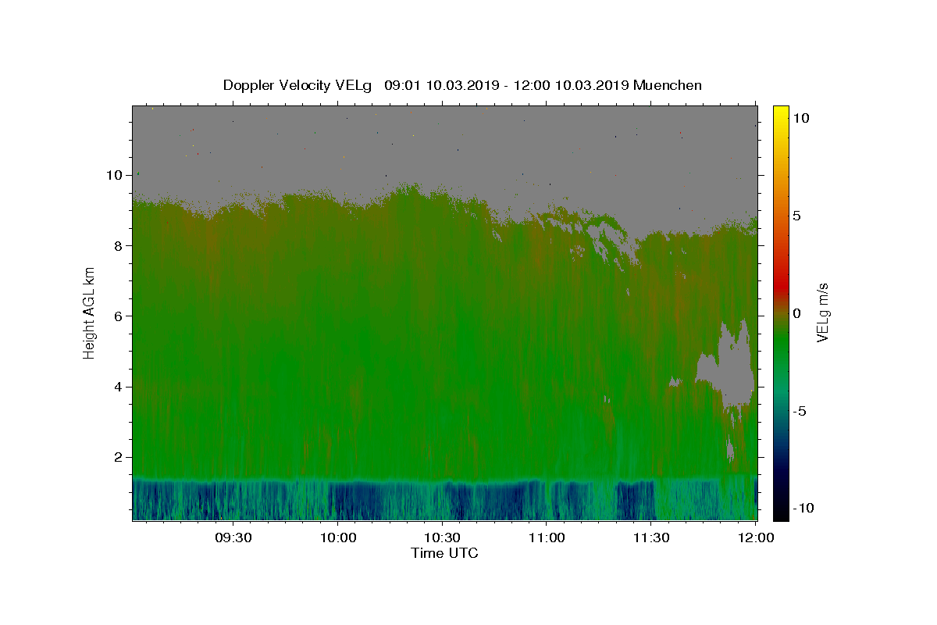This screenshot has width=937, height=625.
Task: Click the height axis label 6
Action: 119,316
